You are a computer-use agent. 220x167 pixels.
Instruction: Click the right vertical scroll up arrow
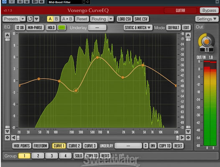[x=188, y=35]
